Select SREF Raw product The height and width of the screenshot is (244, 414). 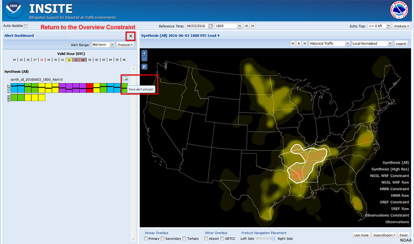click(400, 209)
